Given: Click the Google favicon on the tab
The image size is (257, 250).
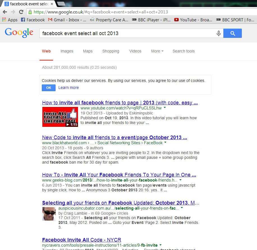Looking at the screenshot, I should point(6,4).
